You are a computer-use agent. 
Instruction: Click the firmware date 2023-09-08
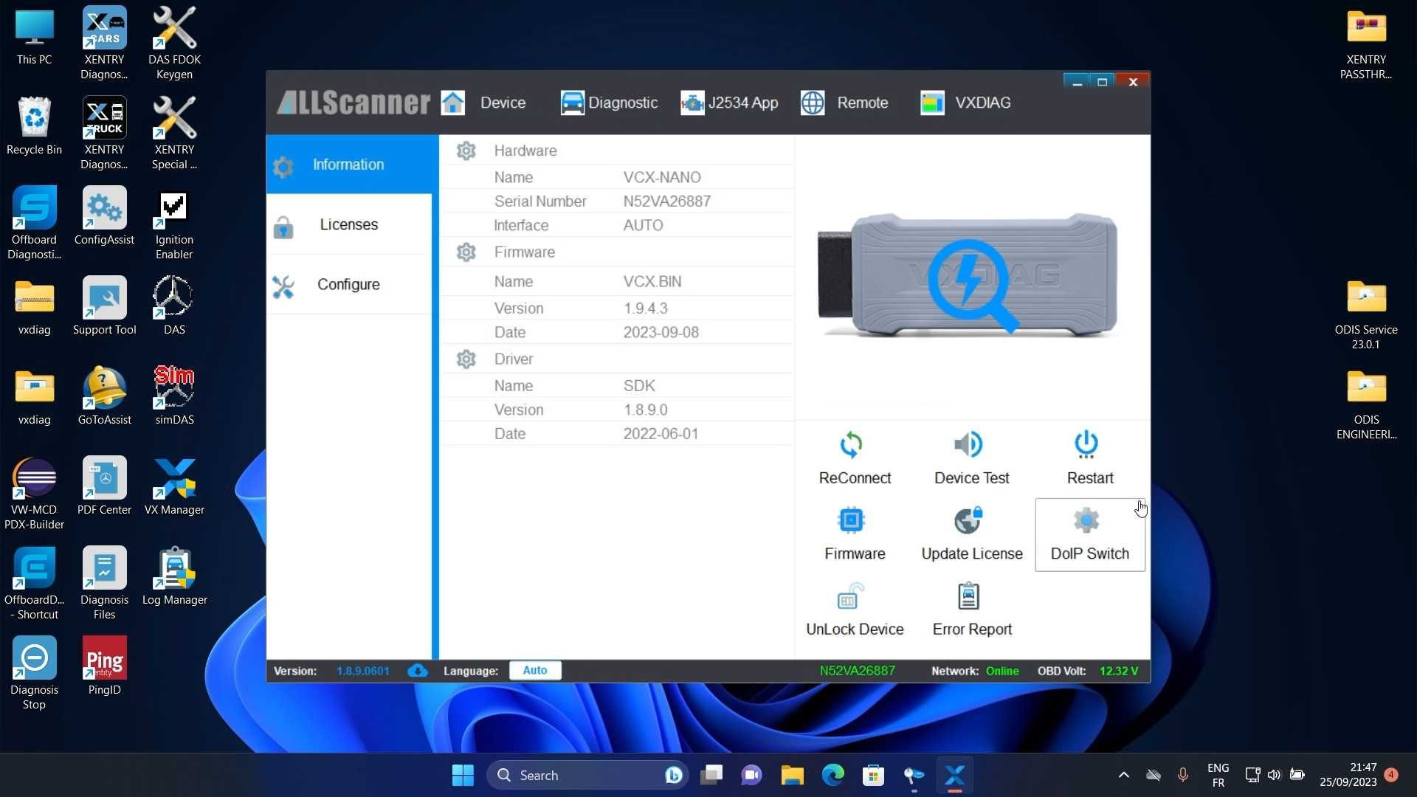(661, 333)
